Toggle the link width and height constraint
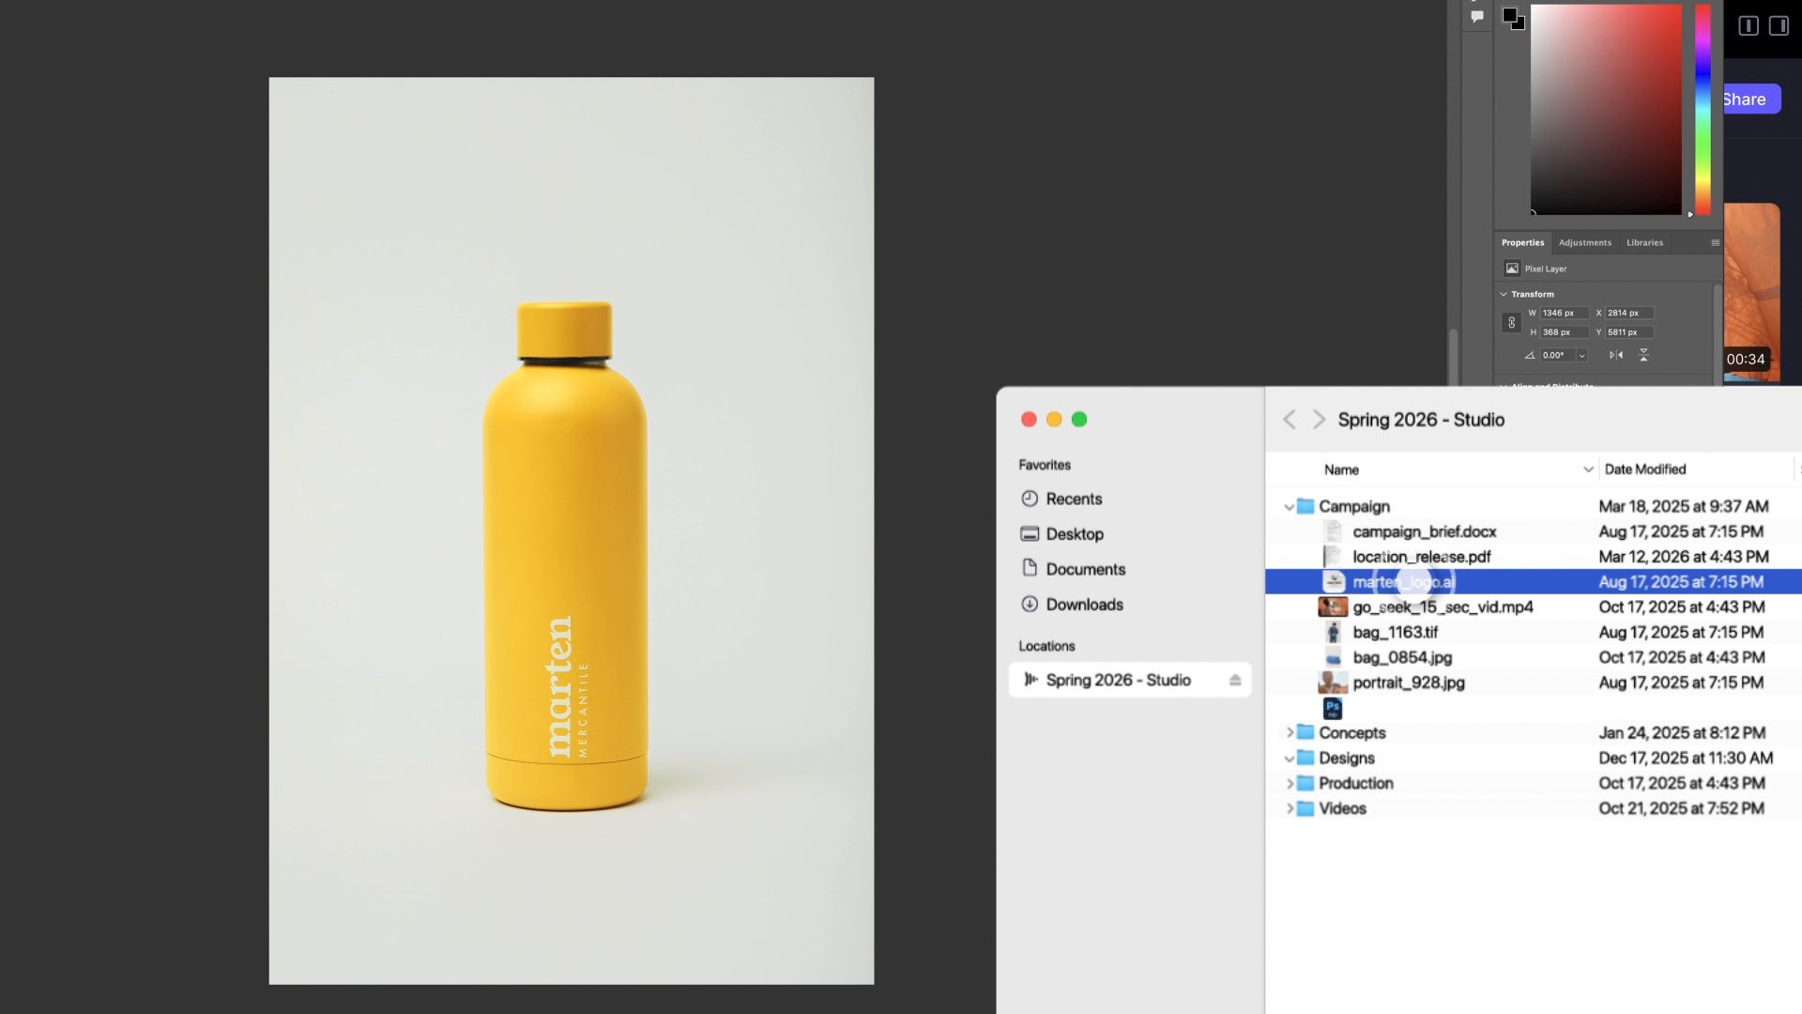1802x1014 pixels. pyautogui.click(x=1511, y=322)
